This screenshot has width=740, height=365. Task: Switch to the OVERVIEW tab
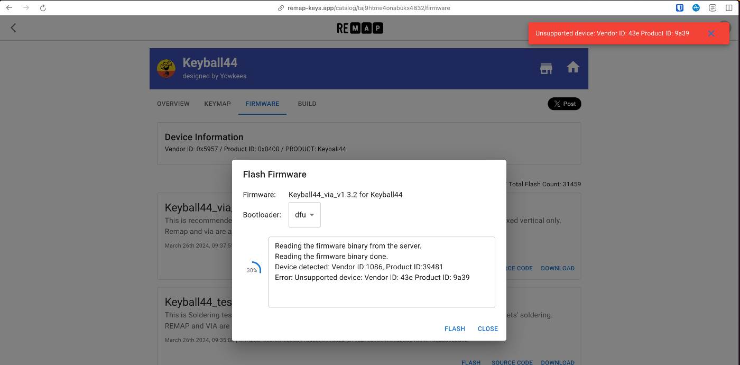[173, 104]
